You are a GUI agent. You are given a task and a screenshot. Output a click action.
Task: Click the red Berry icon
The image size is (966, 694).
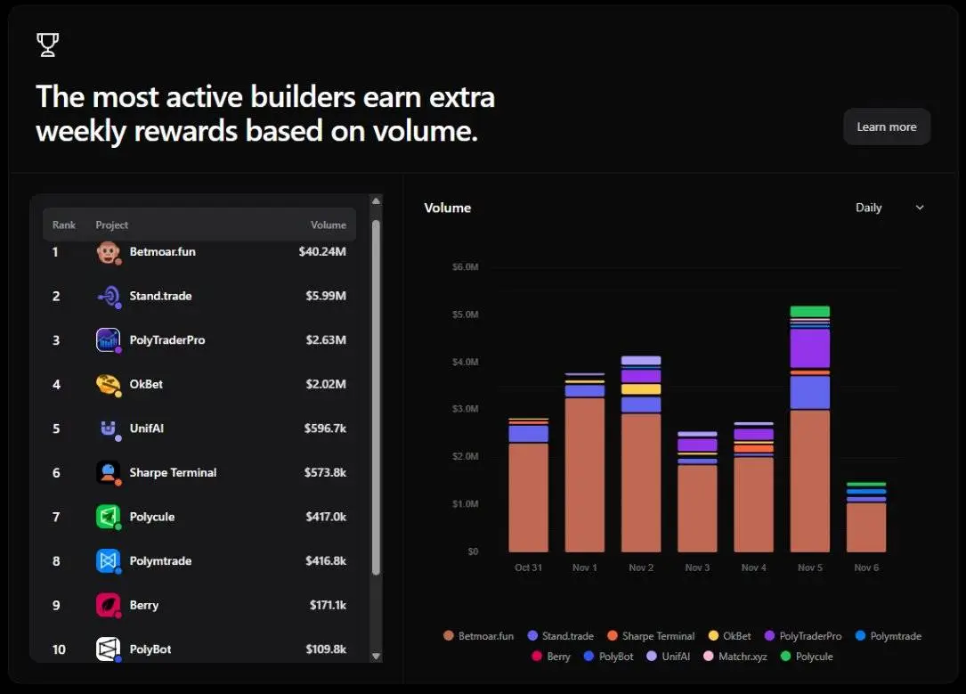point(108,605)
